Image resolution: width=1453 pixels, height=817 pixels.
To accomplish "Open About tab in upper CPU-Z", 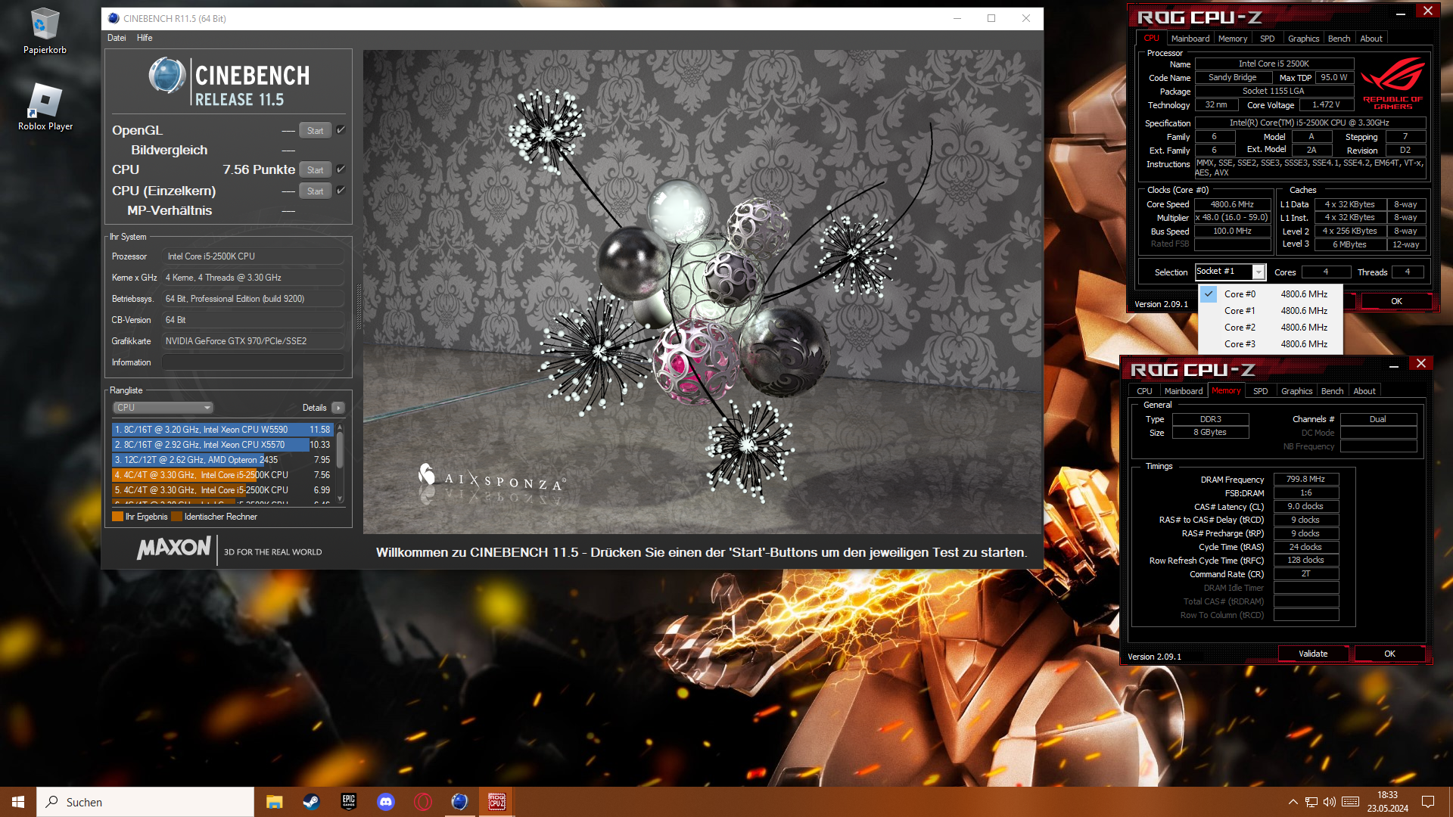I will coord(1371,39).
